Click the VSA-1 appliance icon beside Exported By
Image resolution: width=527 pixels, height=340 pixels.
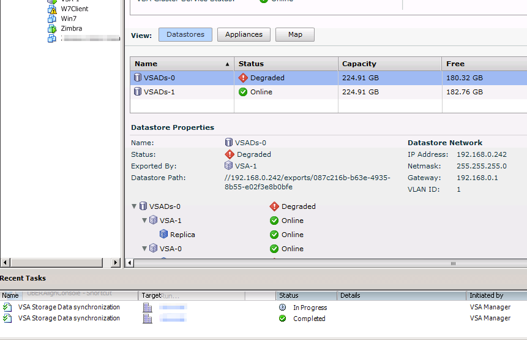point(228,165)
